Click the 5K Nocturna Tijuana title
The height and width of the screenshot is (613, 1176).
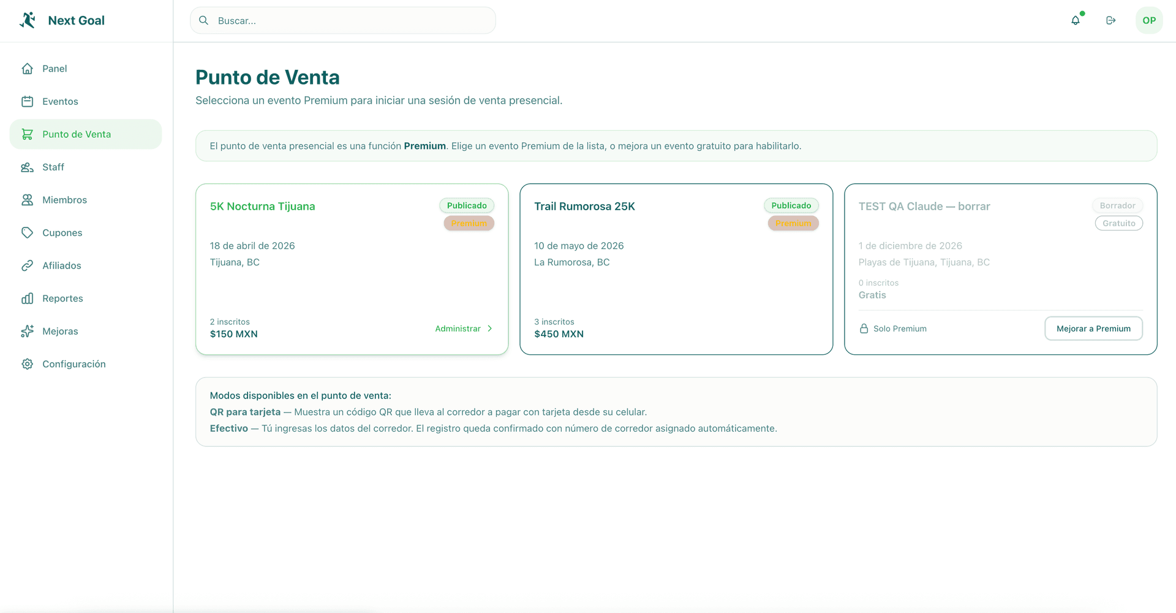point(262,207)
